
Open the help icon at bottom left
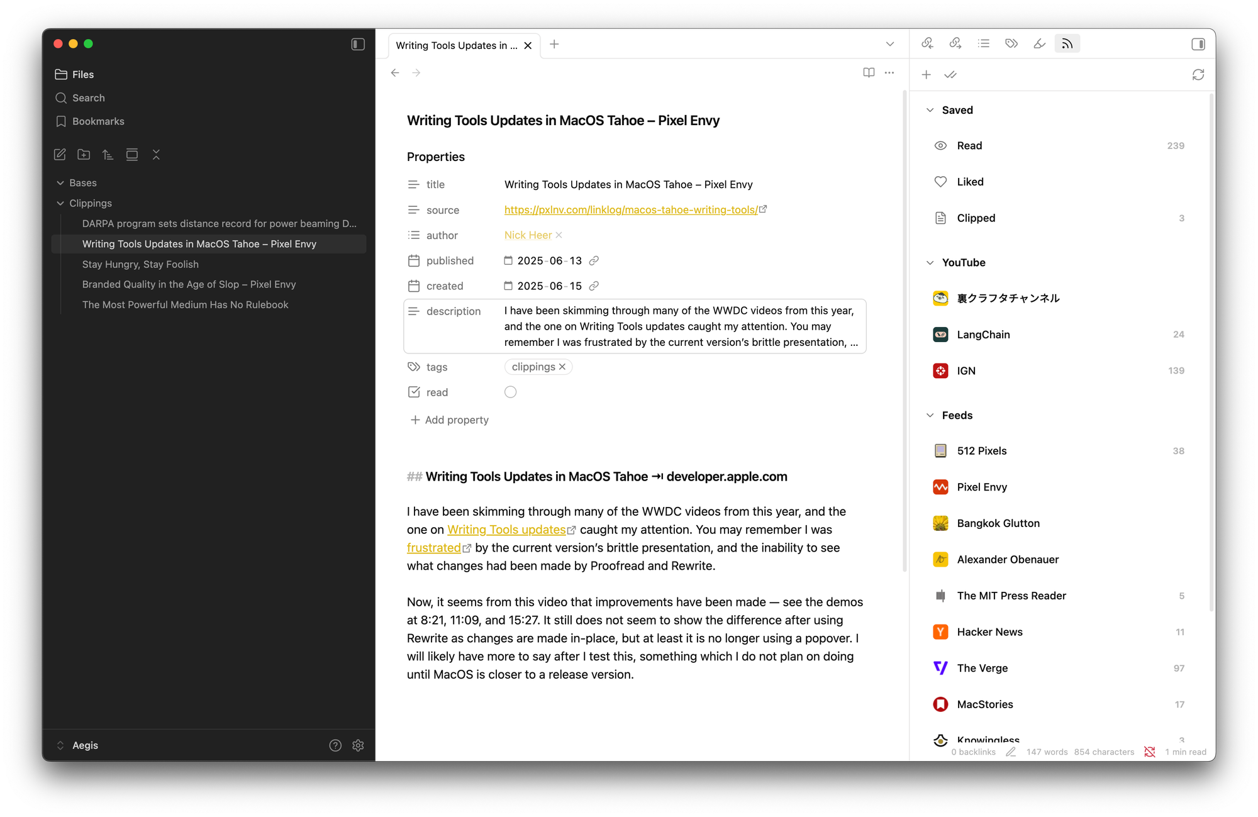pyautogui.click(x=335, y=745)
